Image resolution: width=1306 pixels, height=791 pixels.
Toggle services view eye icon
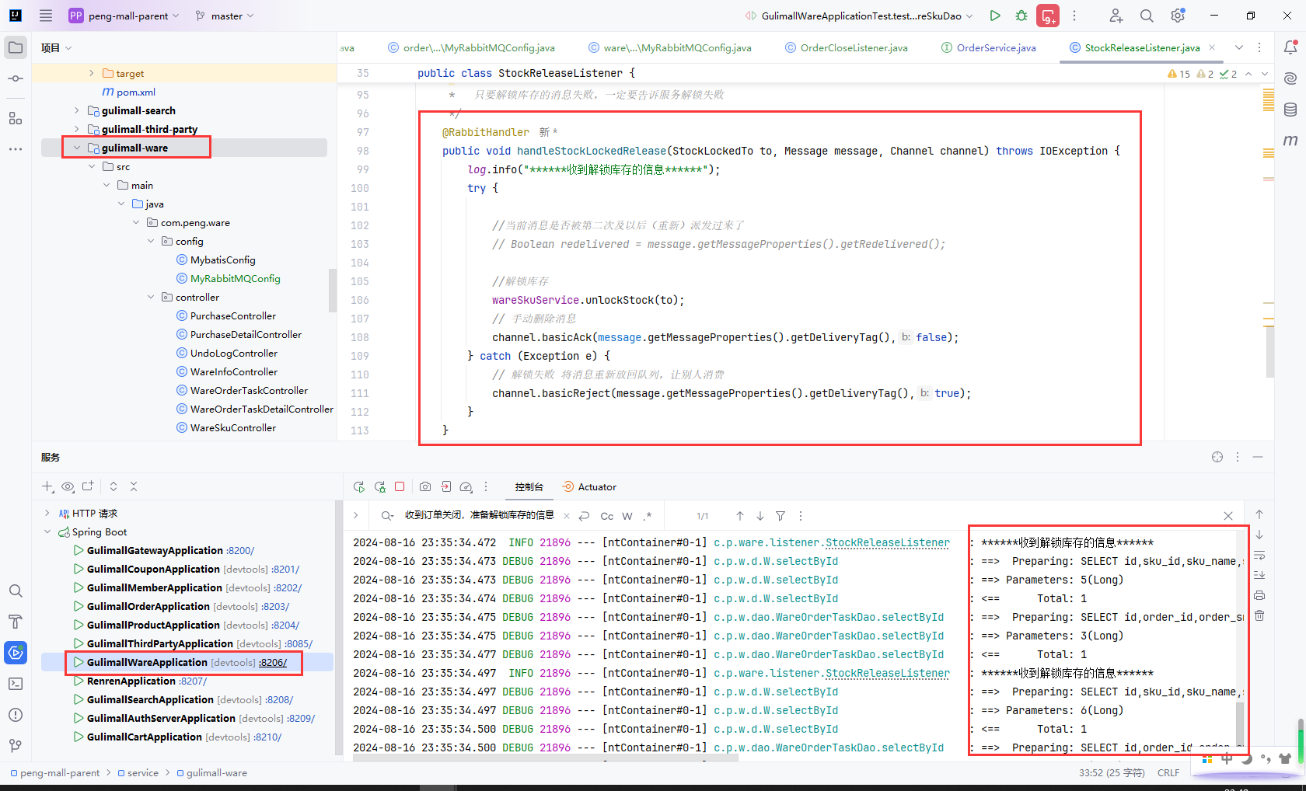coord(68,486)
